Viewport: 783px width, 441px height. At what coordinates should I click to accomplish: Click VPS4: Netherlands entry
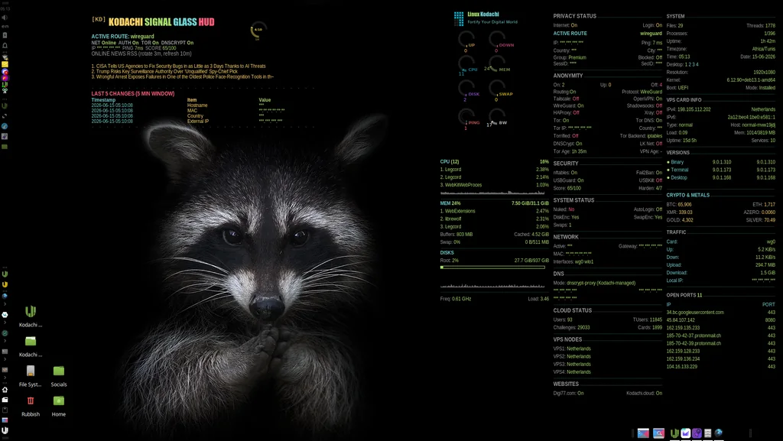(572, 372)
